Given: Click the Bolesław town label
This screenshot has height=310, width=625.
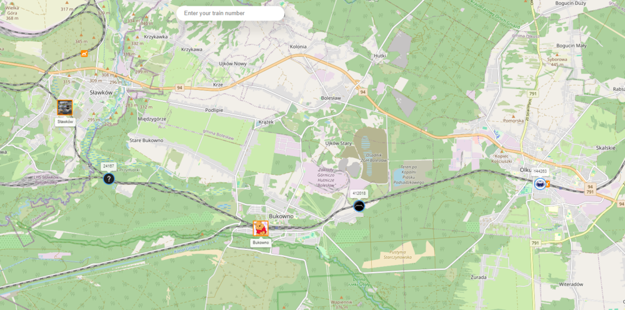Looking at the screenshot, I should (x=331, y=97).
